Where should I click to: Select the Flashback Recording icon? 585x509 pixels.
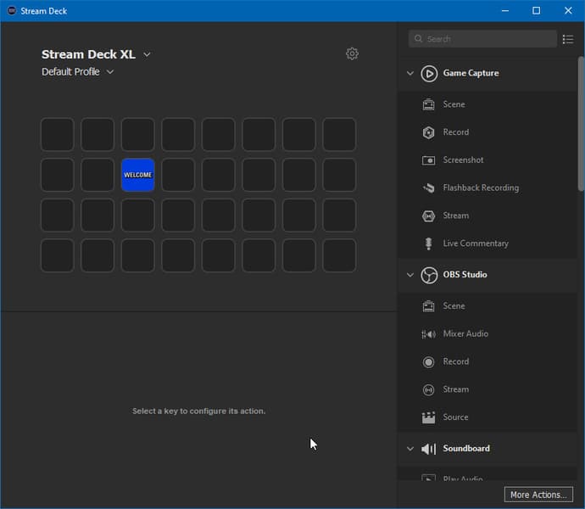pos(428,187)
